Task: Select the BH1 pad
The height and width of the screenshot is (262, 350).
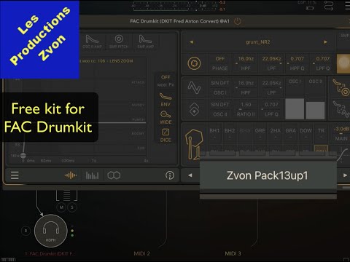Action: click(x=214, y=134)
